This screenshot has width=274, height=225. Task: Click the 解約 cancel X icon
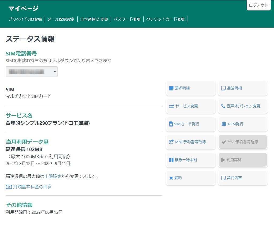coord(171,178)
